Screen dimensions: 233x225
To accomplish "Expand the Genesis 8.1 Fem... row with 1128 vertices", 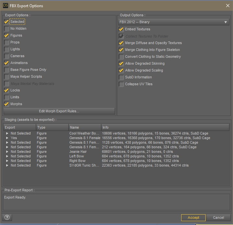I will pyautogui.click(x=7, y=142).
